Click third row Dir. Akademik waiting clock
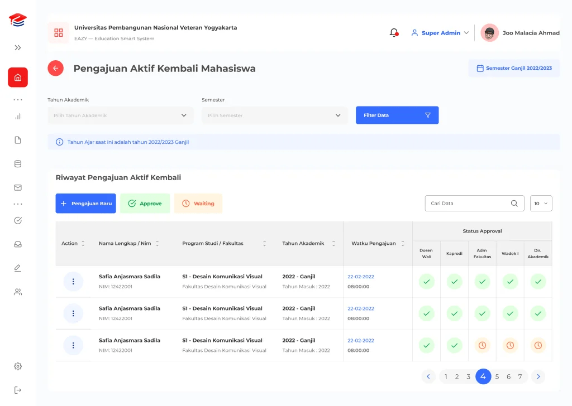Viewport: 572px width, 406px height. (538, 345)
